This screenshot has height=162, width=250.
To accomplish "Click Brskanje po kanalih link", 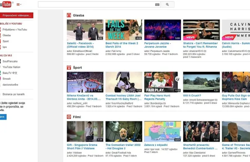I will coord(14,94).
